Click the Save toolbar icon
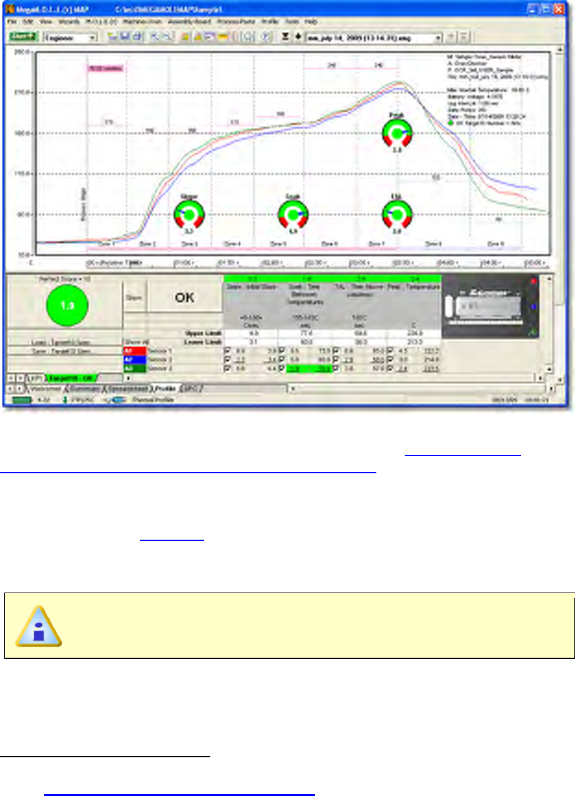Viewport: 575px width, 796px height. [x=125, y=37]
